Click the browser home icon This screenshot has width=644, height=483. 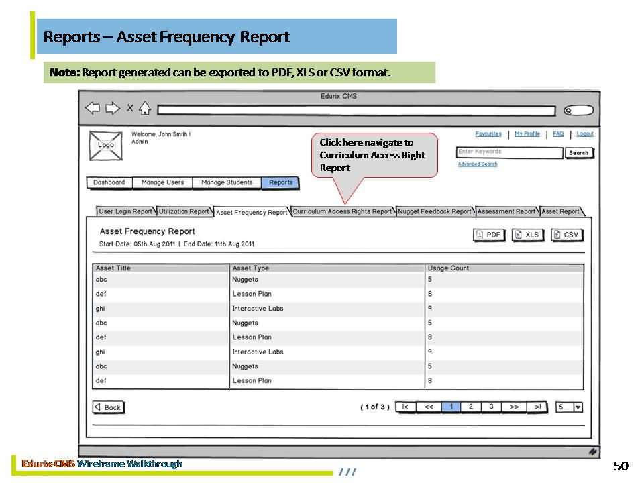[145, 109]
